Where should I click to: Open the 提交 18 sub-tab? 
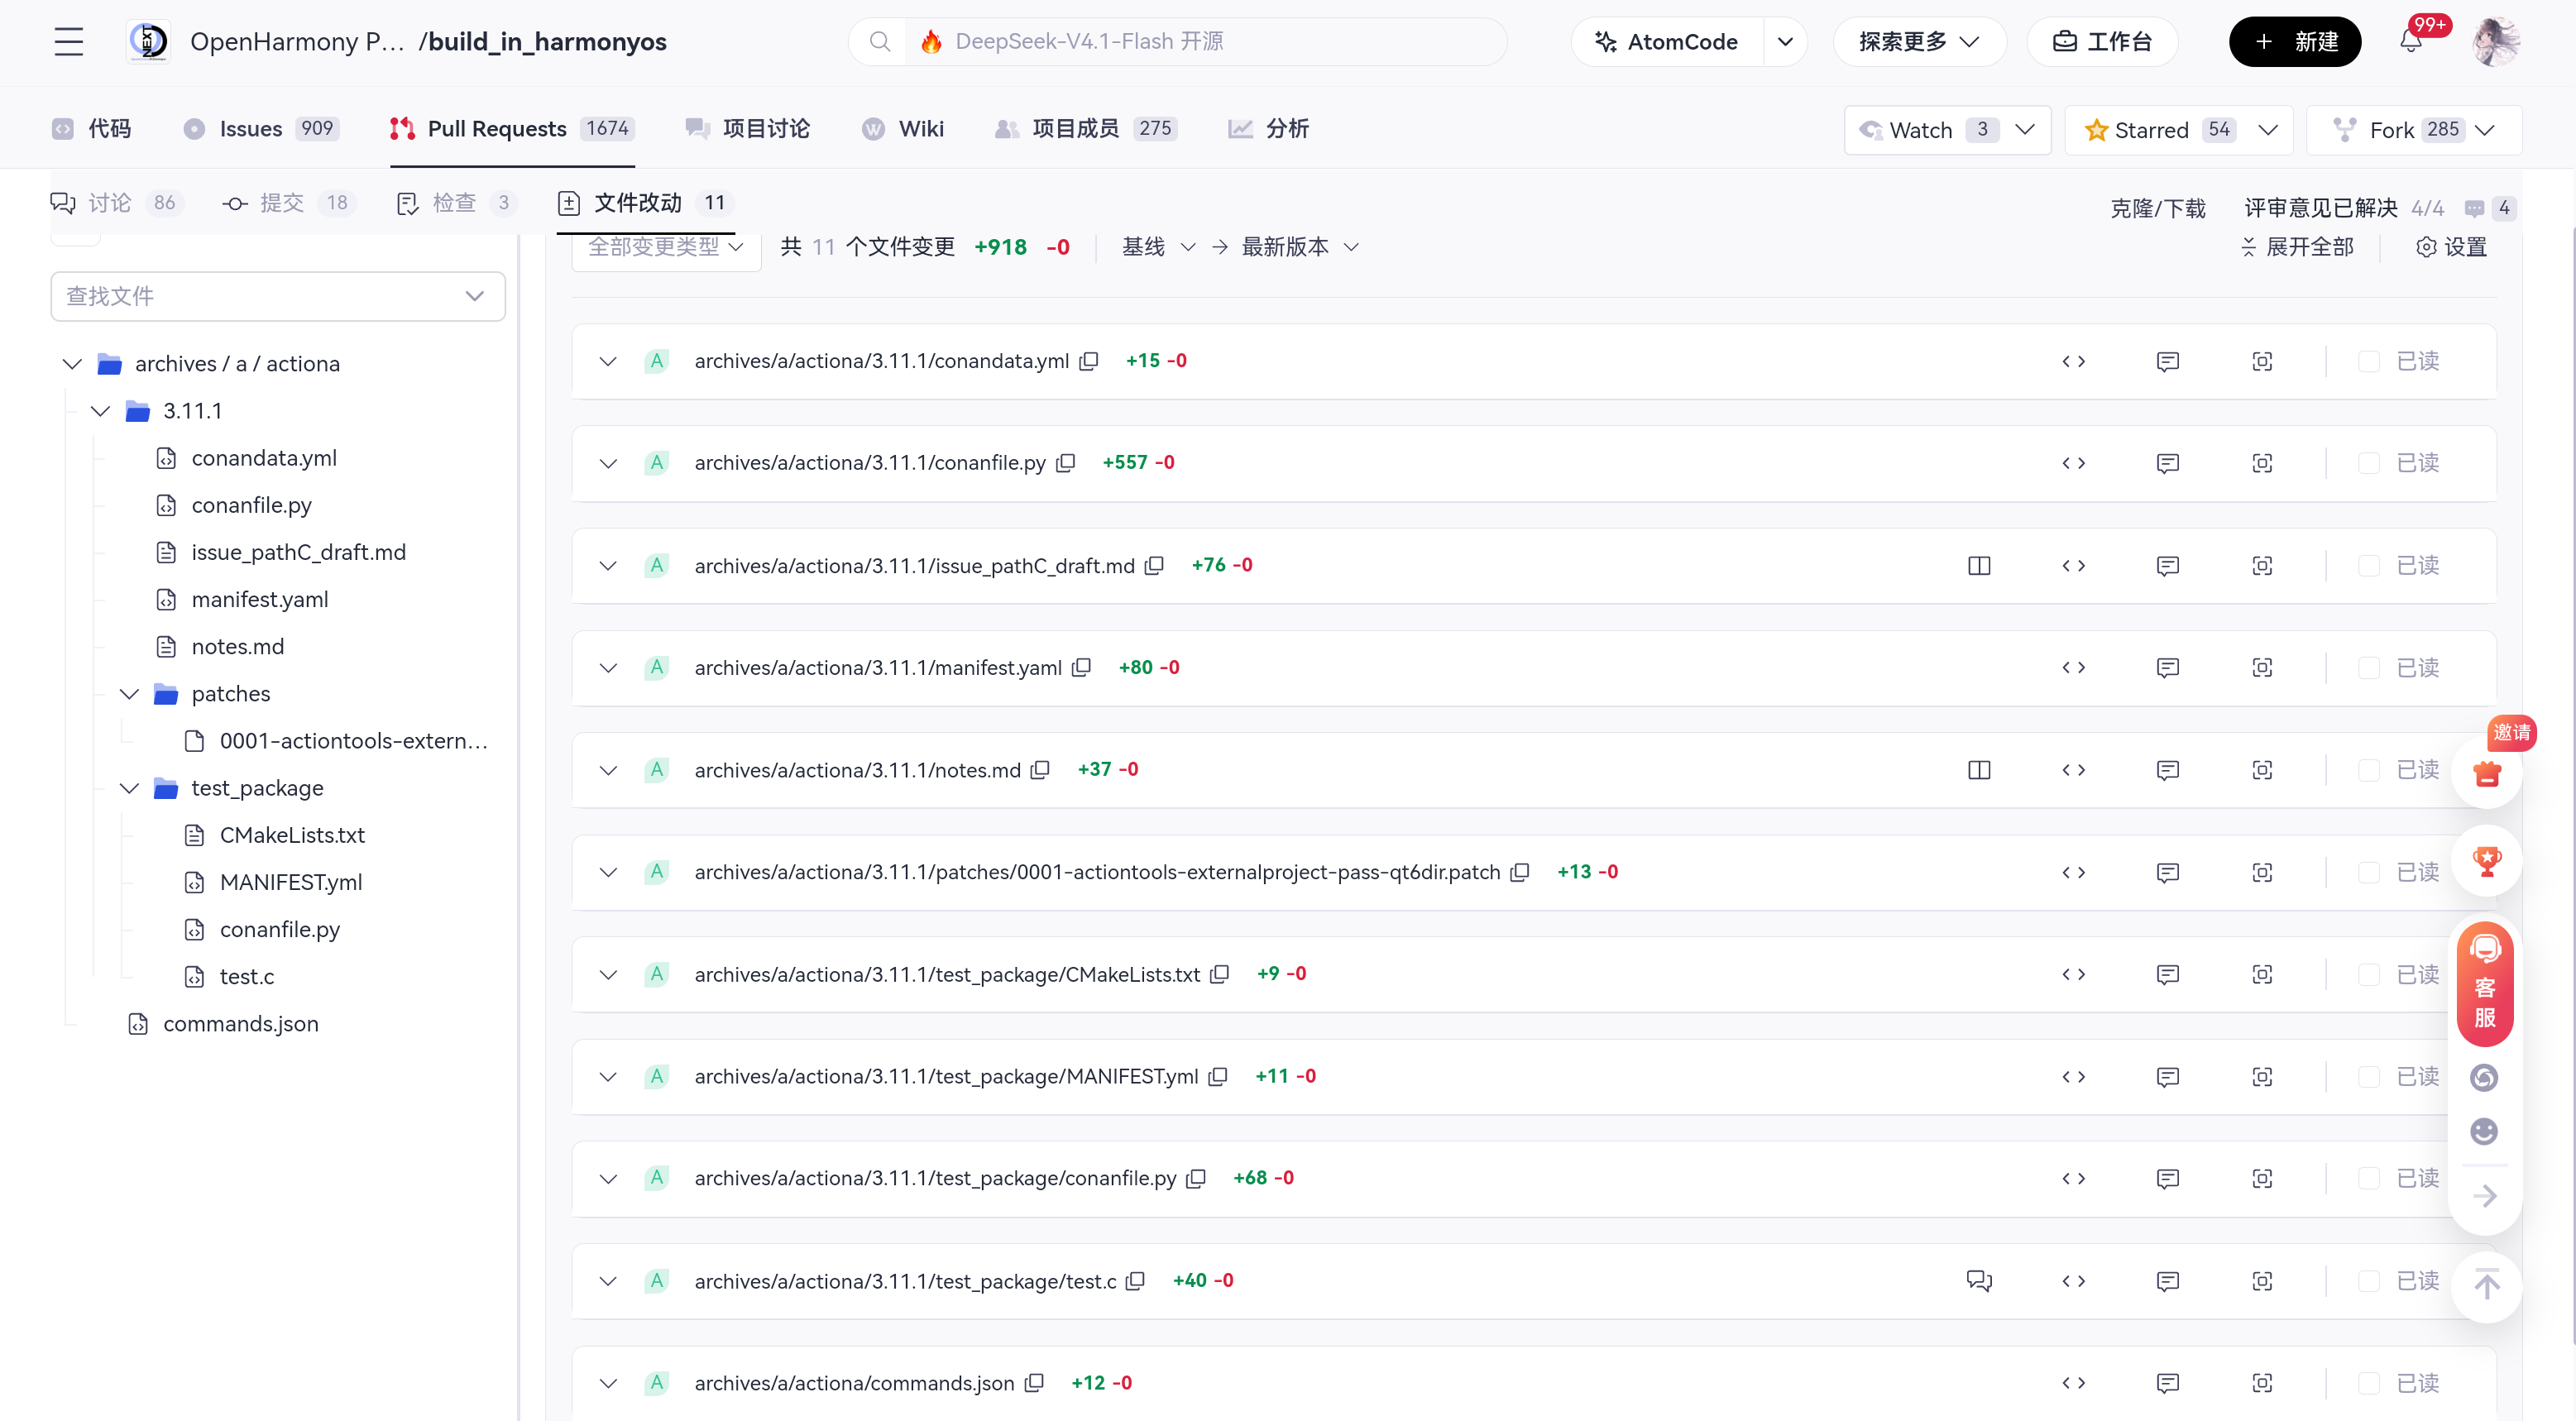click(x=288, y=203)
